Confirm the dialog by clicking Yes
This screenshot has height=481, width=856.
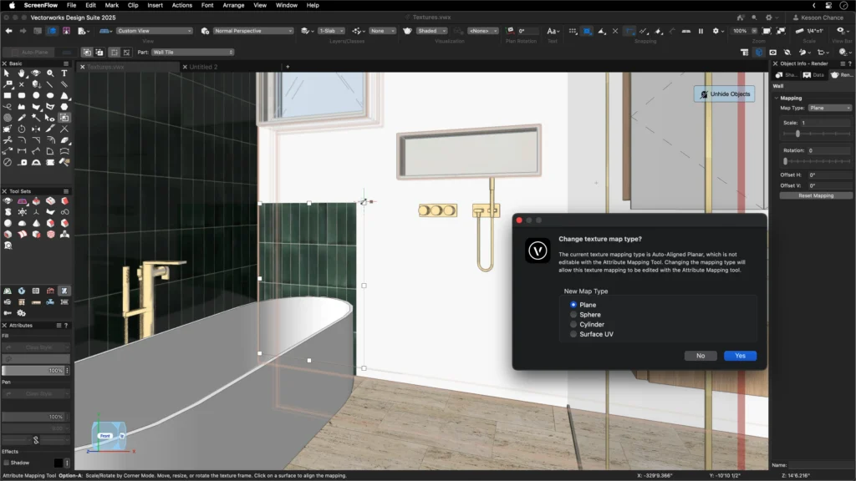(x=740, y=356)
